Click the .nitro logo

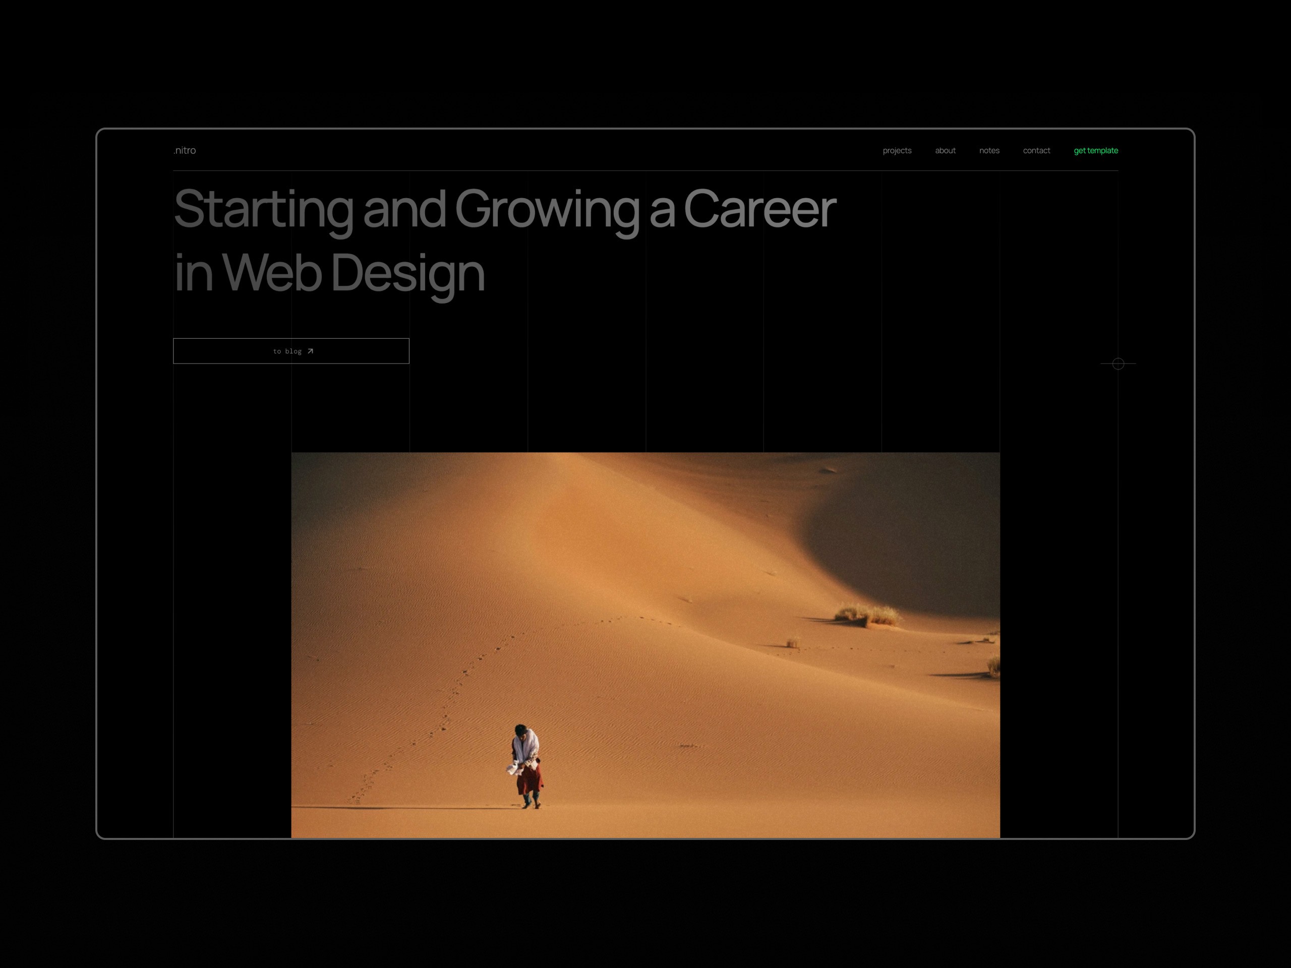185,151
